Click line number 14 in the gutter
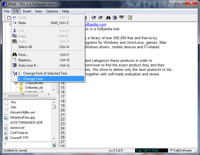The height and width of the screenshot is (155, 200). (63, 83)
